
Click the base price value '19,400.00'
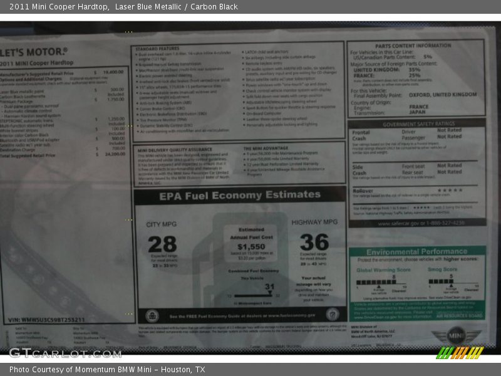click(113, 72)
